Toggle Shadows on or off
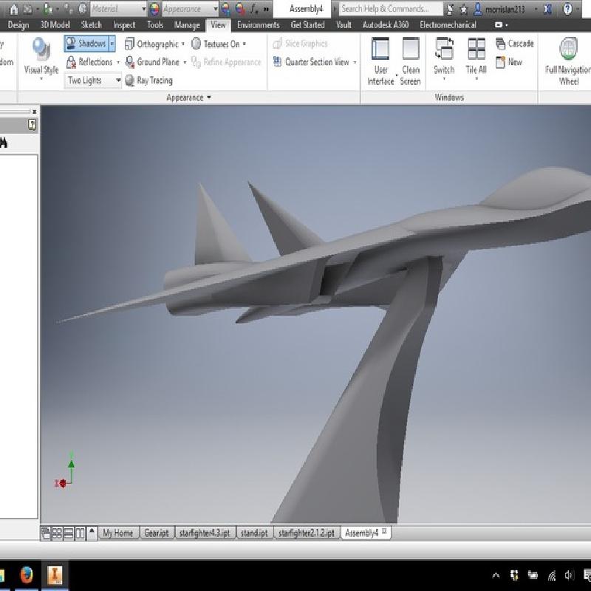 point(86,44)
